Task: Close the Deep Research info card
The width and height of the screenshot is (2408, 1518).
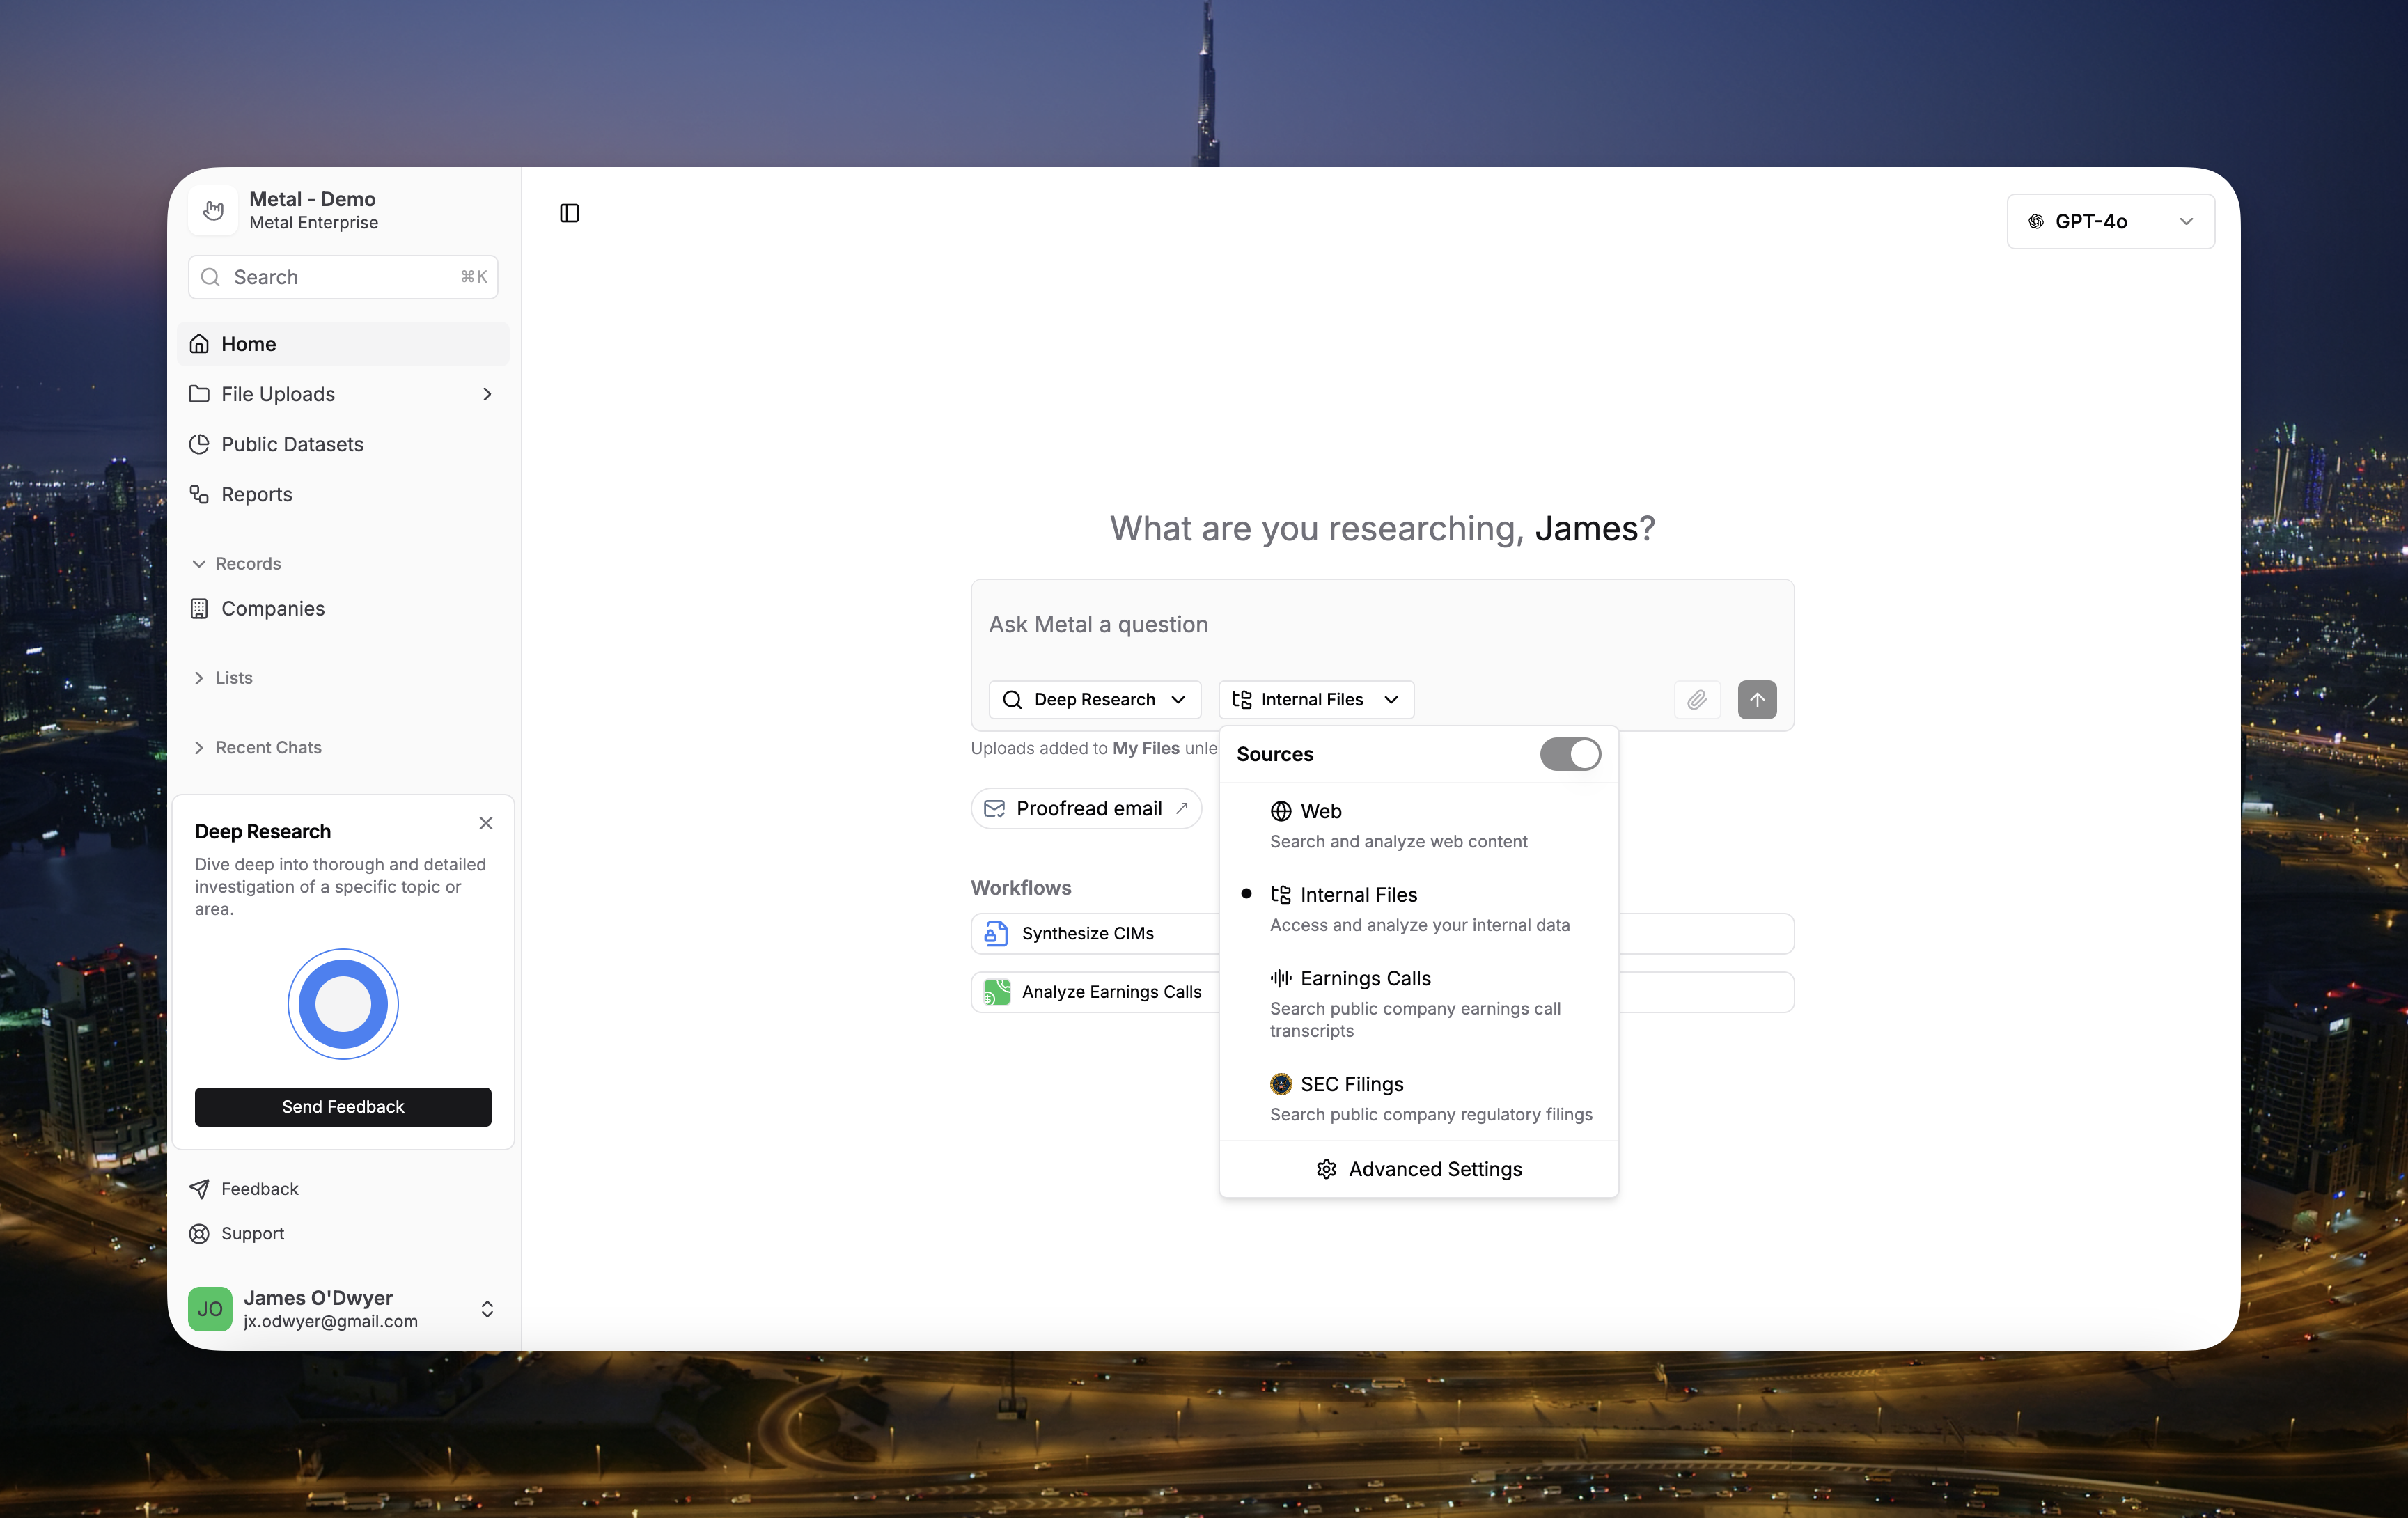Action: [486, 823]
